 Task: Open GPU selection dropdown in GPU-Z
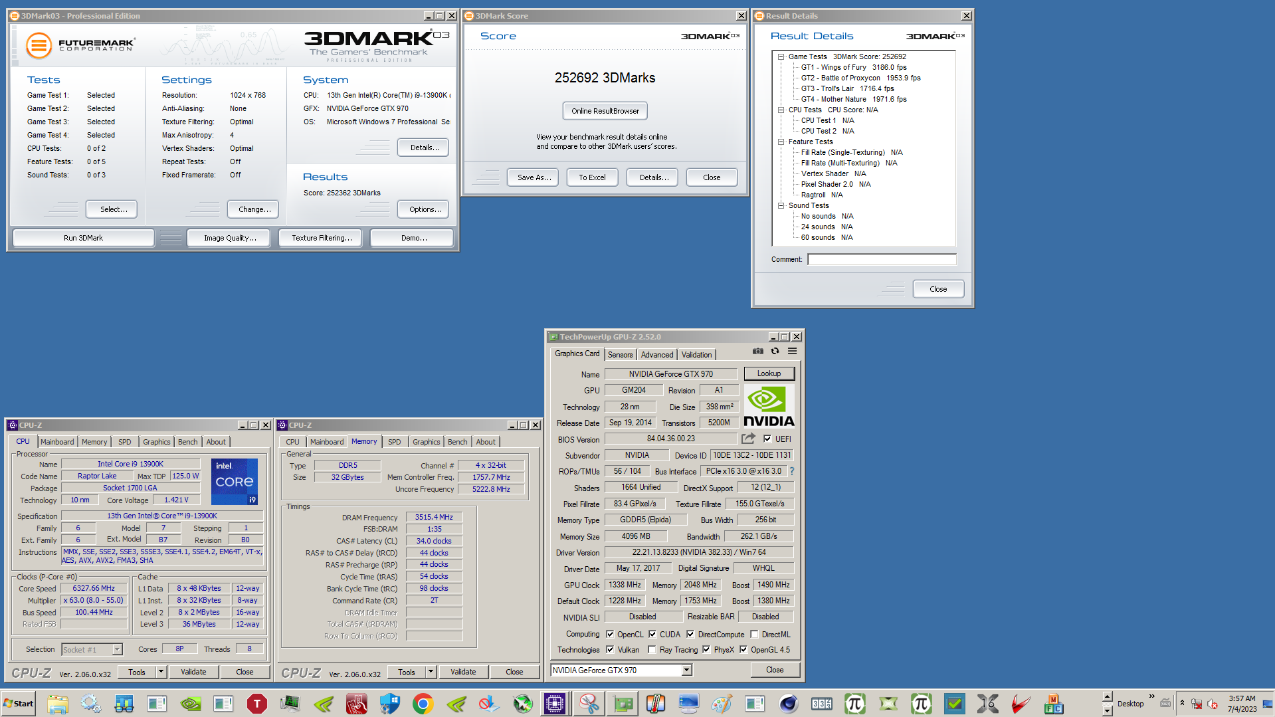(686, 670)
